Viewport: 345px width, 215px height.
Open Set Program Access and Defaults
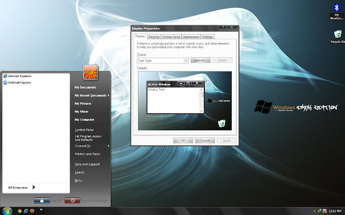coord(88,138)
